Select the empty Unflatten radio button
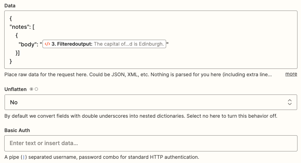Image resolution: width=301 pixels, height=163 pixels. point(37,89)
